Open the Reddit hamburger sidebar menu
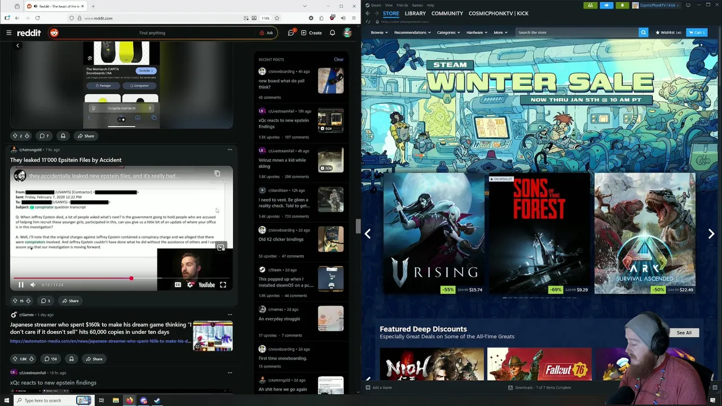722x406 pixels. click(x=8, y=33)
